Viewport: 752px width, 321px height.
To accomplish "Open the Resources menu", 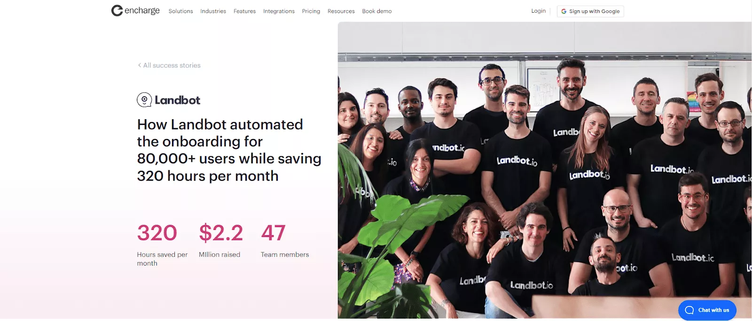I will (x=341, y=11).
